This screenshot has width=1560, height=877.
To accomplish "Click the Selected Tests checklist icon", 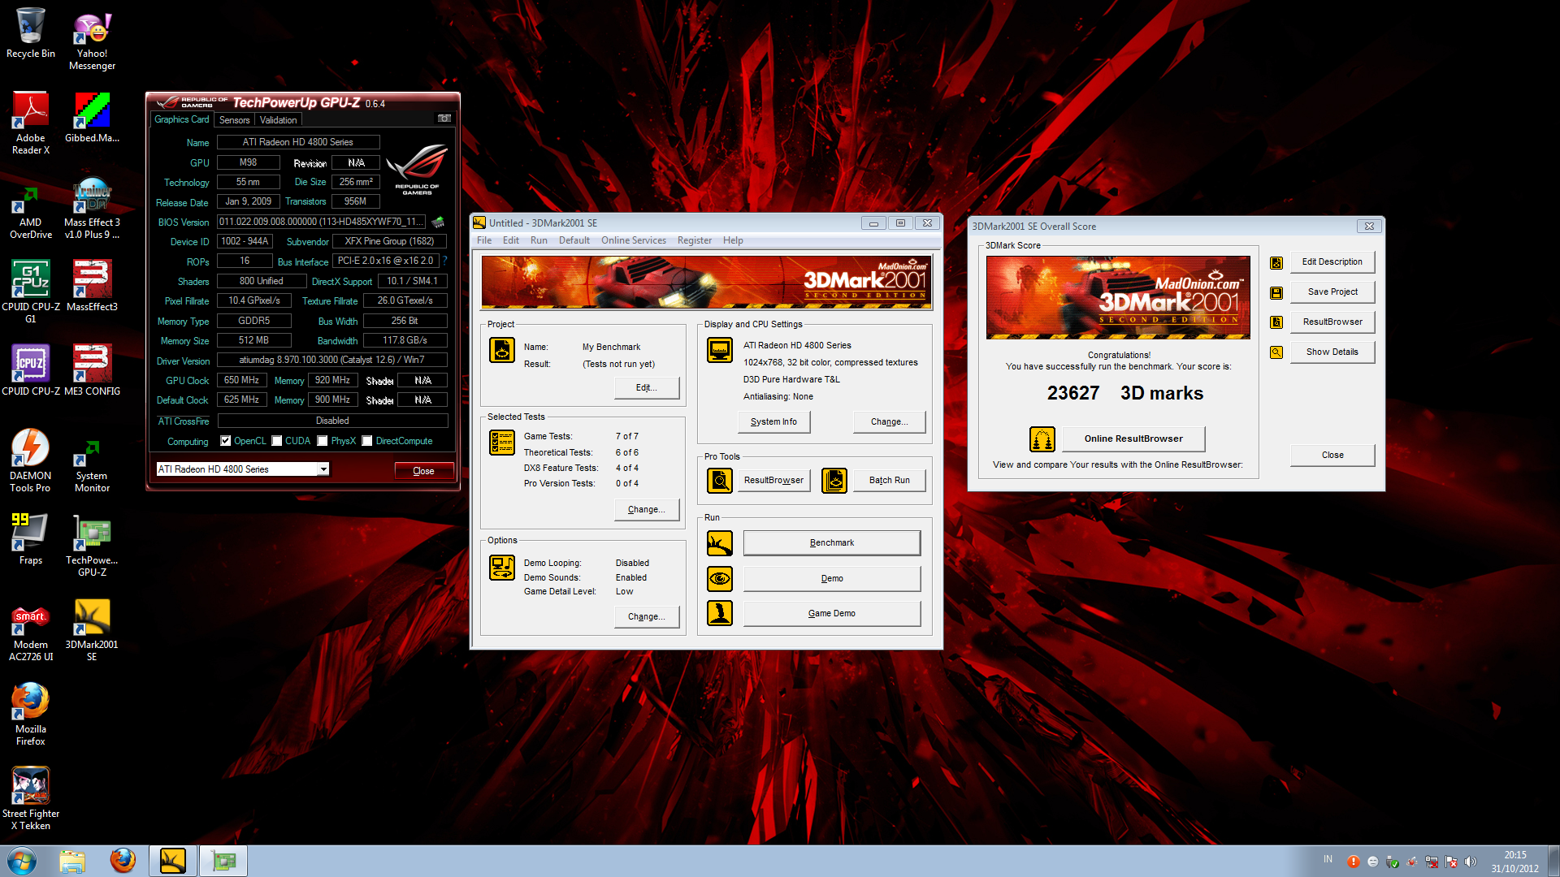I will coord(502,443).
